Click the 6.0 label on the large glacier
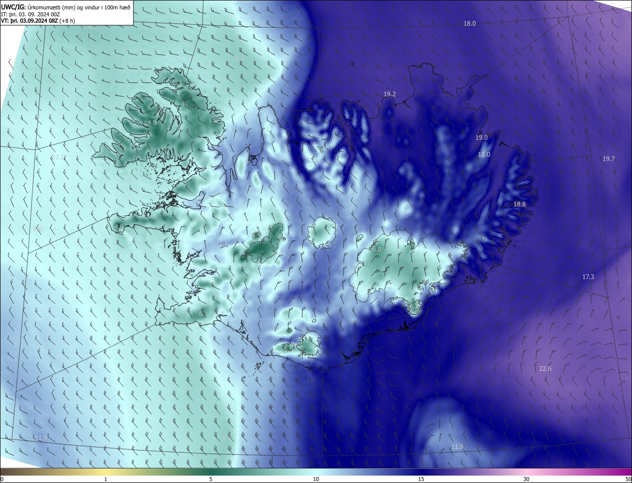 377,249
